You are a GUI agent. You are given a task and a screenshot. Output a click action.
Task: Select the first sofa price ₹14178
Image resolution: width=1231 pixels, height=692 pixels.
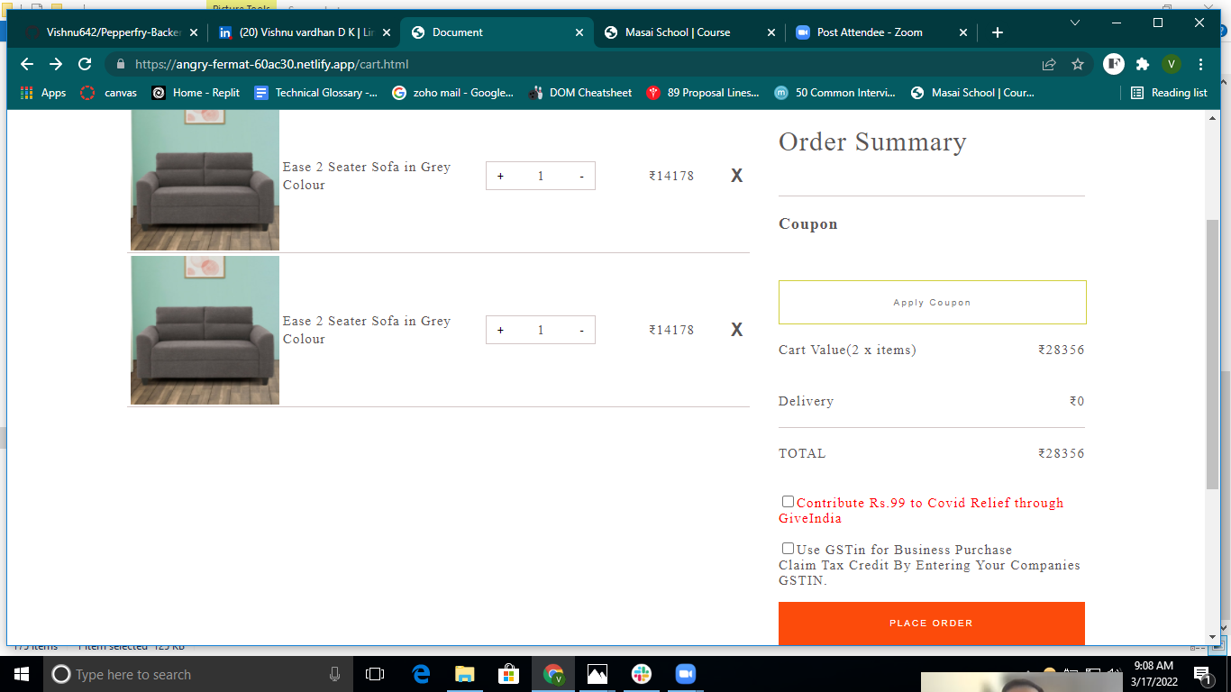671,176
